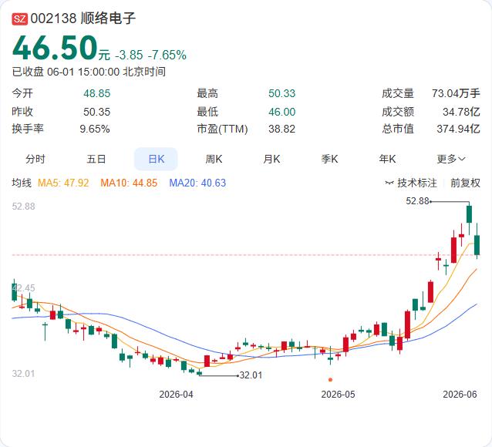492x447 pixels.
Task: Click the 42.45 y-axis price label
Action: click(24, 288)
